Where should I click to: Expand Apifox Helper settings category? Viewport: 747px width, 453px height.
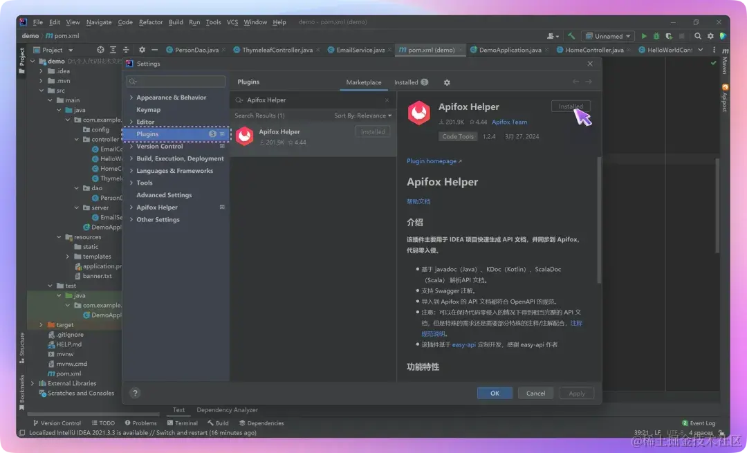click(131, 207)
